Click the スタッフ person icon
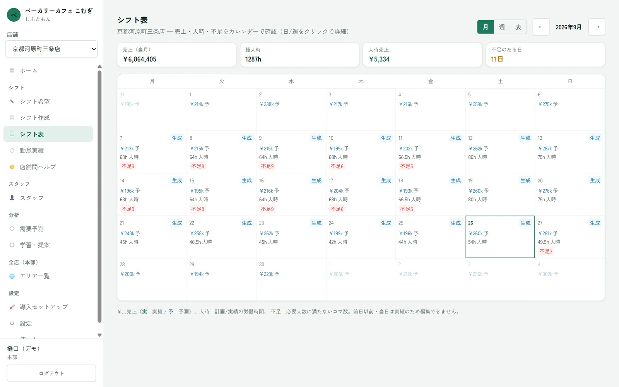Viewport: 619px width, 387px height. tap(12, 198)
